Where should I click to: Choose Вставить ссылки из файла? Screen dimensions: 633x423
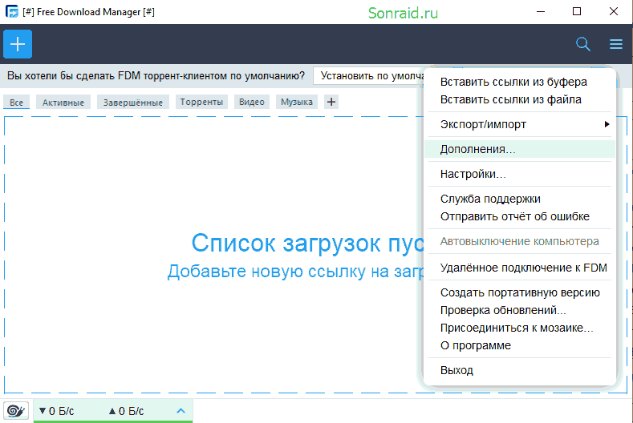(x=511, y=99)
